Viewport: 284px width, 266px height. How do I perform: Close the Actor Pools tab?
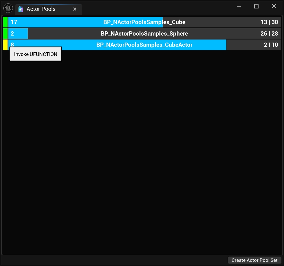(x=75, y=9)
